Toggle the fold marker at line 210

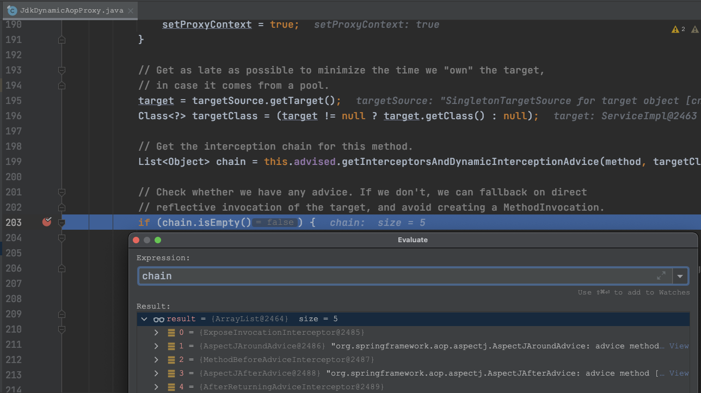click(x=62, y=329)
